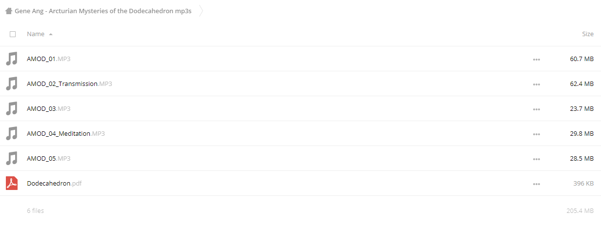Open the AMOD_04_Meditation.MP3 file name
The image size is (601, 231).
click(66, 134)
